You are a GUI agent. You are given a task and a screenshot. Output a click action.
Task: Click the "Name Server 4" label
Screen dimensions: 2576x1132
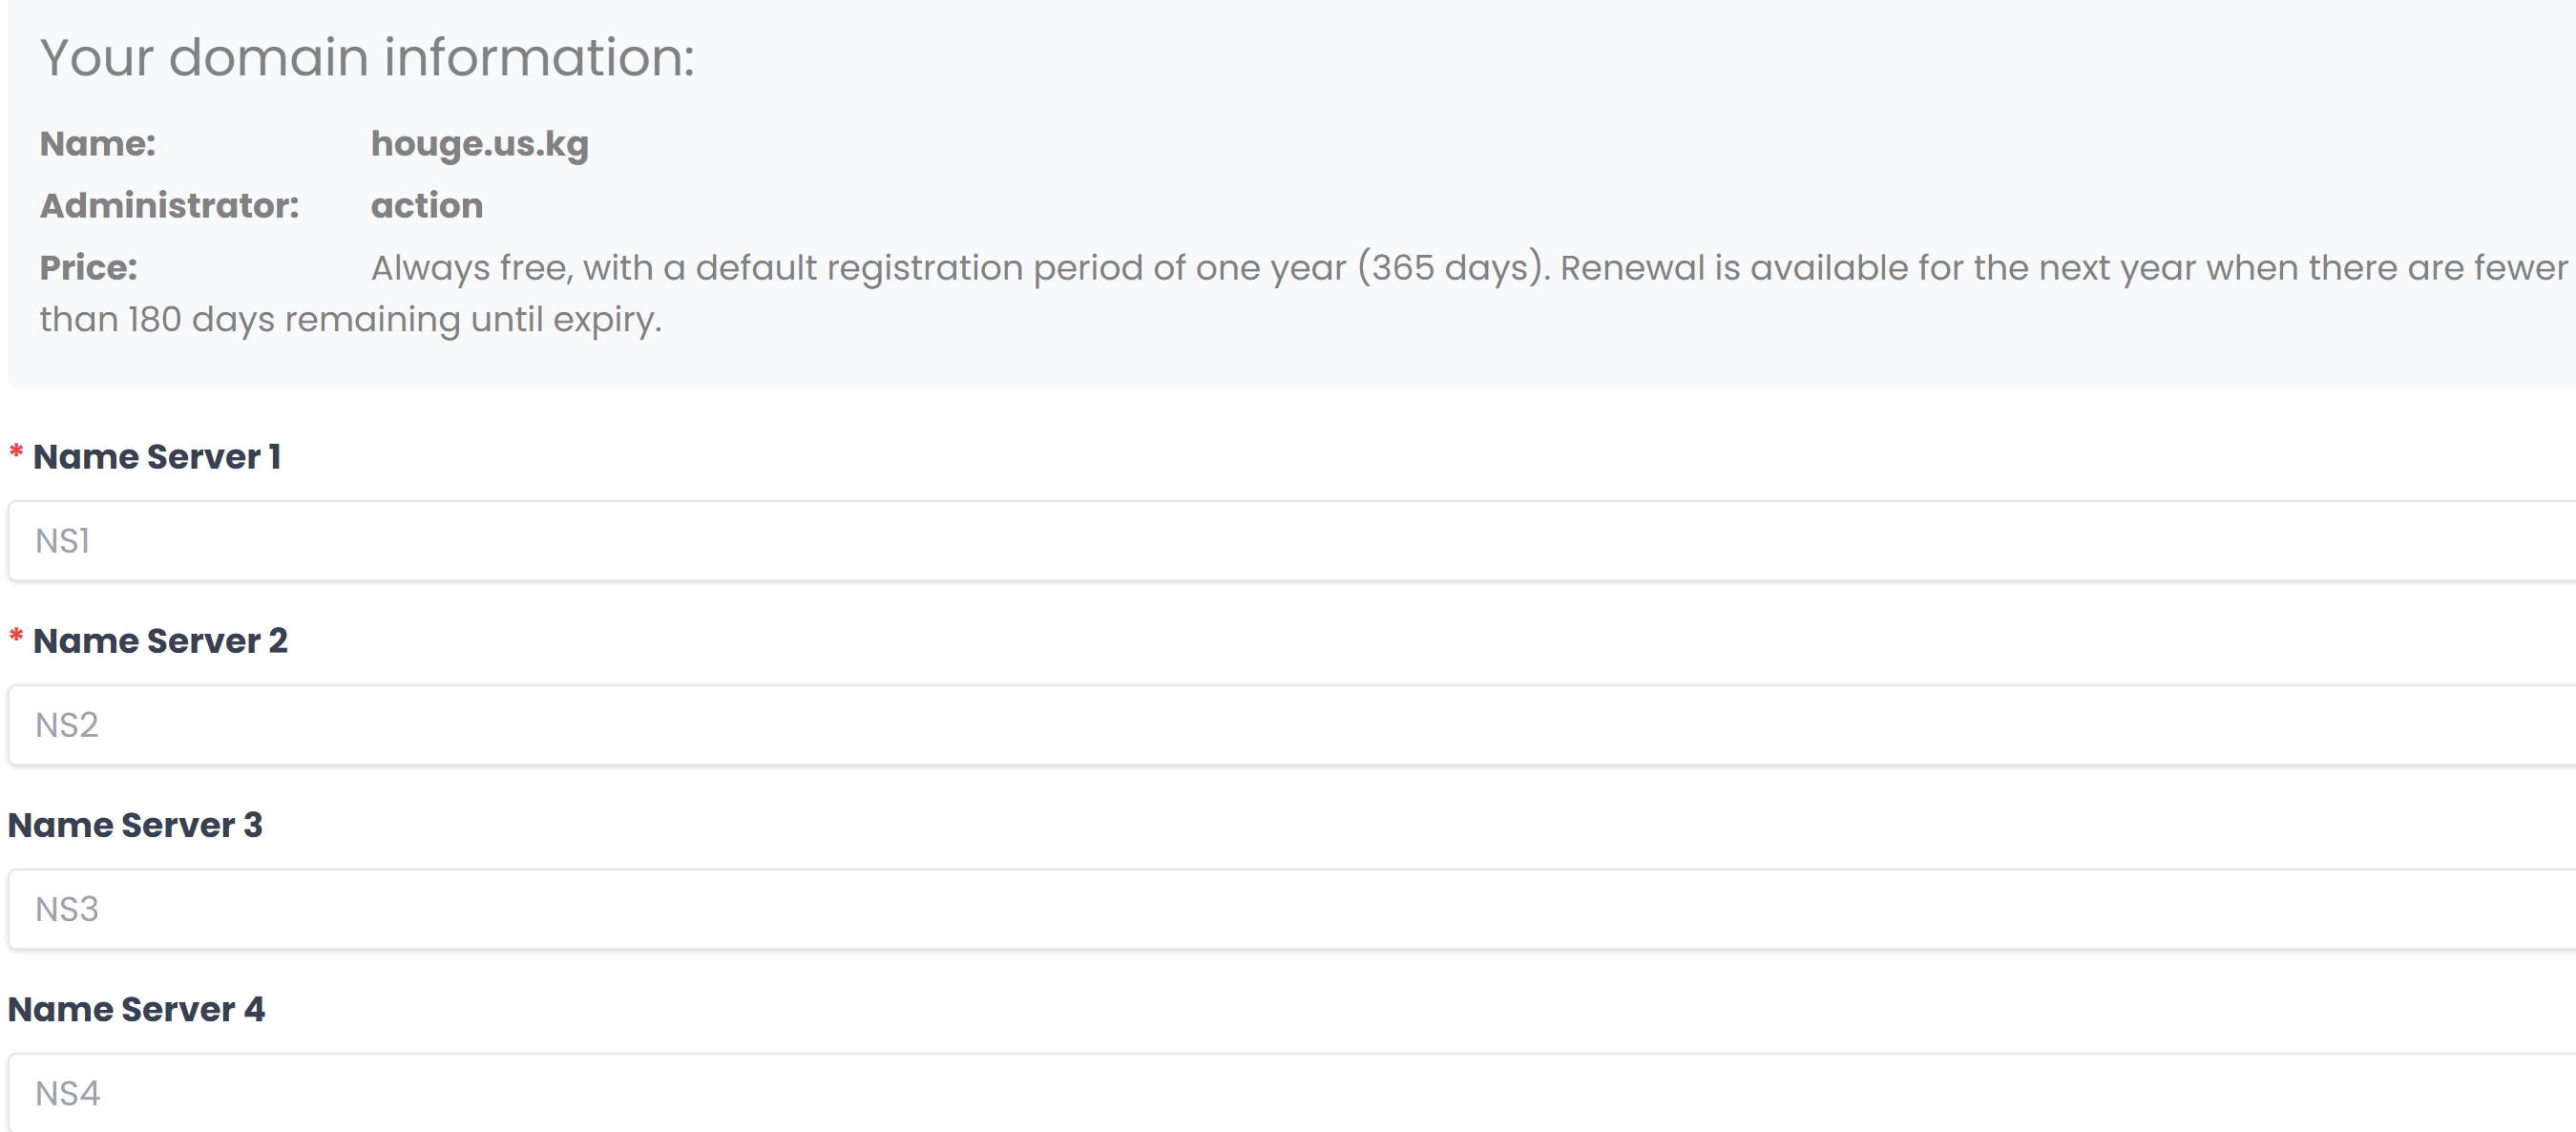(136, 1009)
